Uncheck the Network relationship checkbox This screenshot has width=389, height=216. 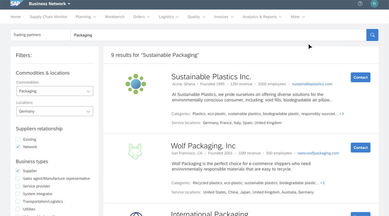pos(18,146)
